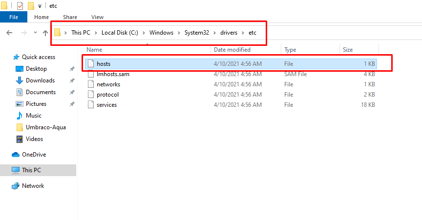This screenshot has width=422, height=220.
Task: Open Quick access in navigation pane
Action: coord(39,57)
